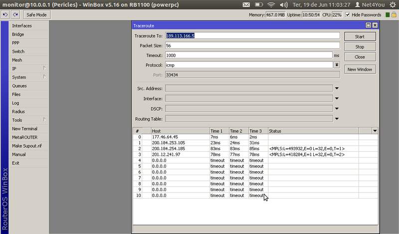Image resolution: width=399 pixels, height=234 pixels.
Task: Click the Traceroute To address field
Action: tap(252, 35)
